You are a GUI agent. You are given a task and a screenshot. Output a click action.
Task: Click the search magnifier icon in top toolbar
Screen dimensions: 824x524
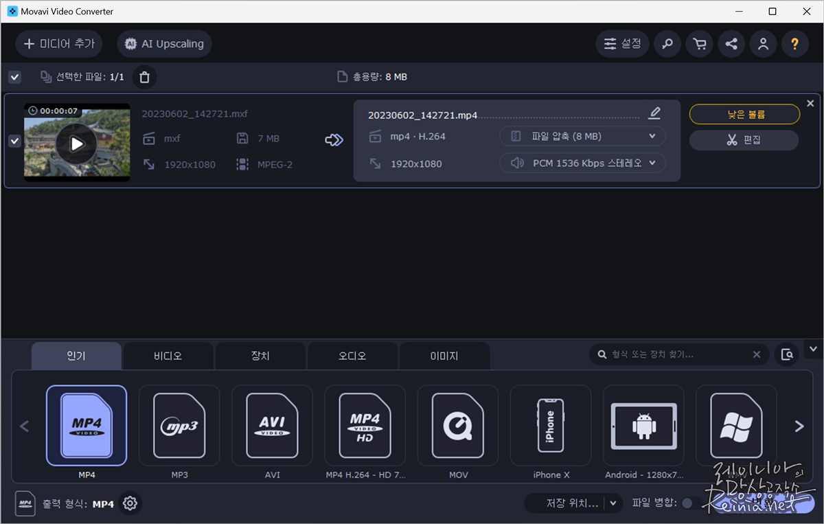click(667, 44)
